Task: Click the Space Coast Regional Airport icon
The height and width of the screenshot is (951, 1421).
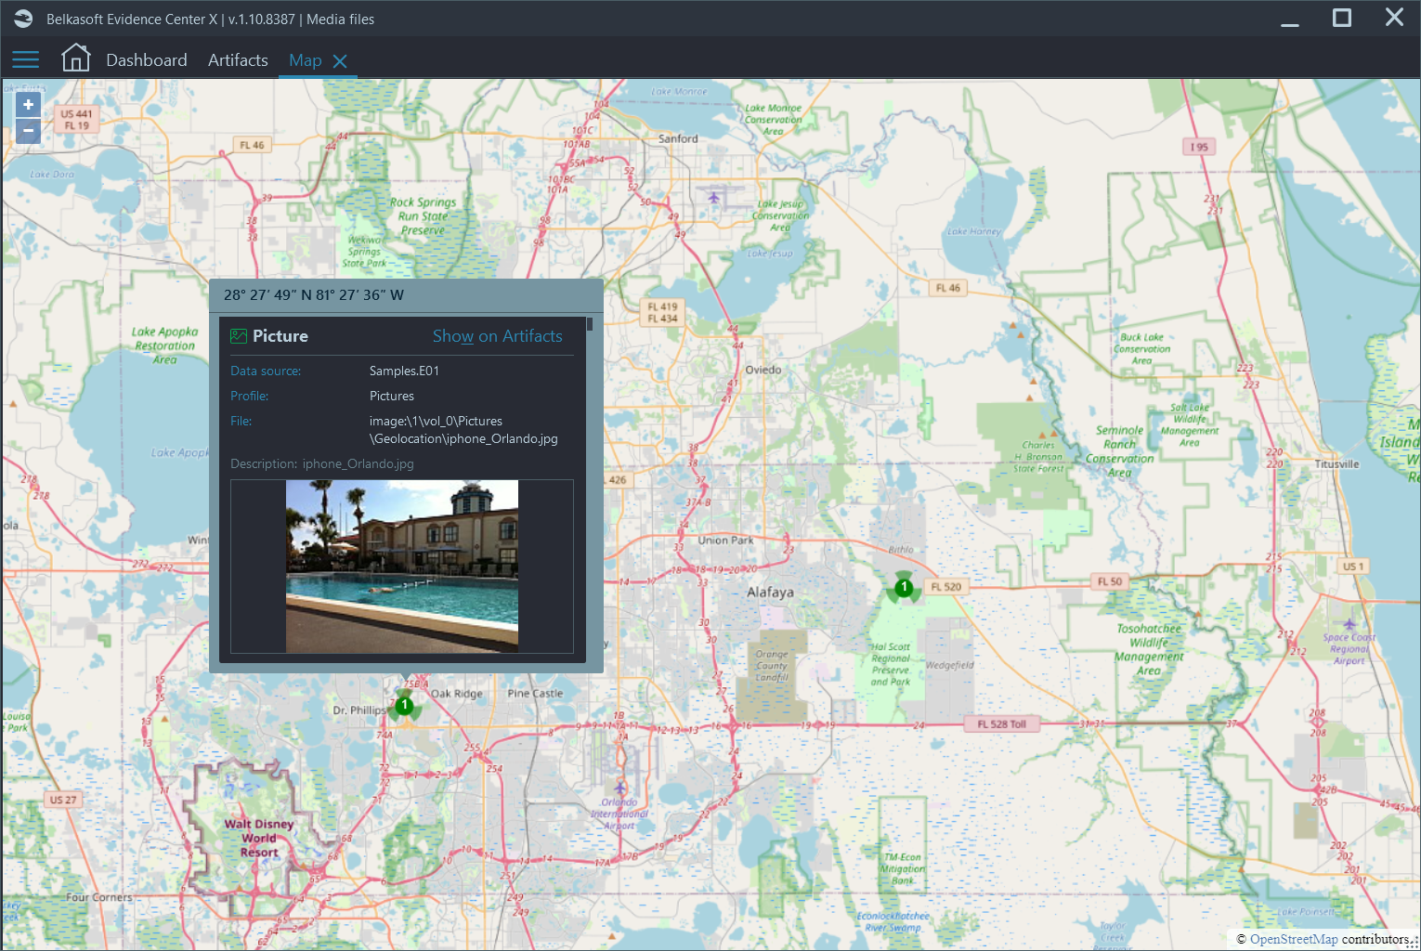Action: click(x=1349, y=624)
